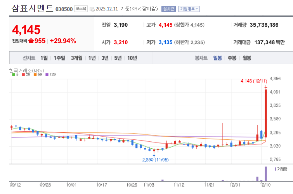Select the 1주일 line chart period
293x194 pixels.
coord(59,58)
